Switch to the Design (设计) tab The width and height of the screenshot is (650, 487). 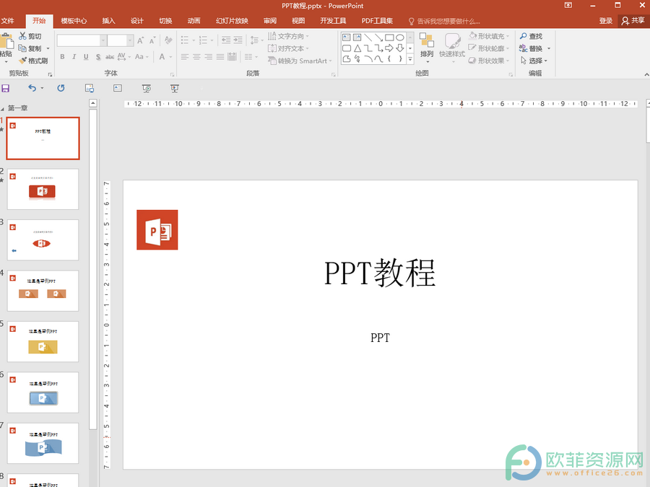[136, 21]
